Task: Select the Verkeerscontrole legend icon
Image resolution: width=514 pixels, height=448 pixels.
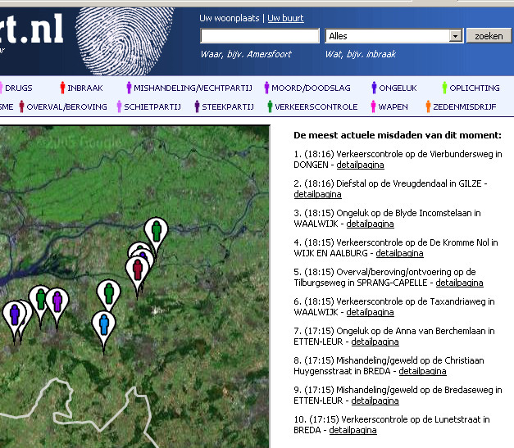Action: tap(270, 106)
